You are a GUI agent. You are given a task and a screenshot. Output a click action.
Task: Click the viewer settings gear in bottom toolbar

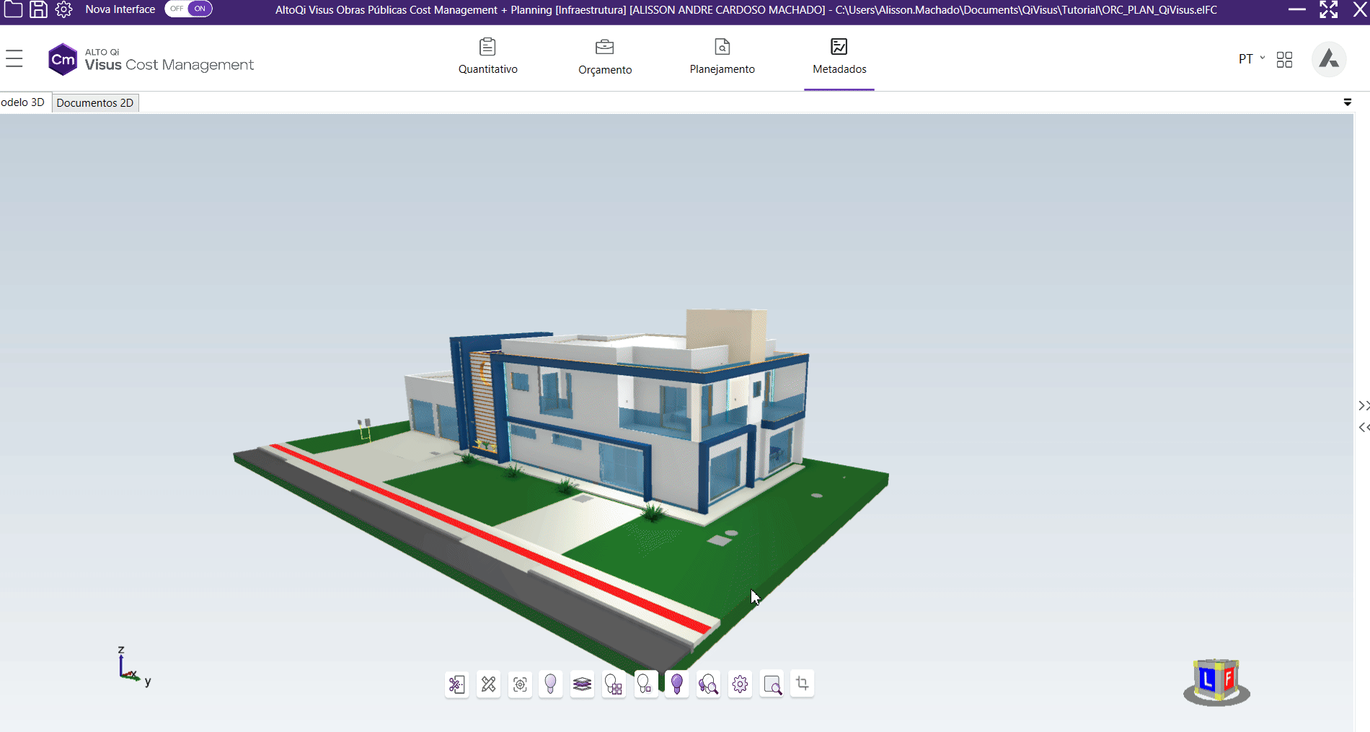point(740,684)
